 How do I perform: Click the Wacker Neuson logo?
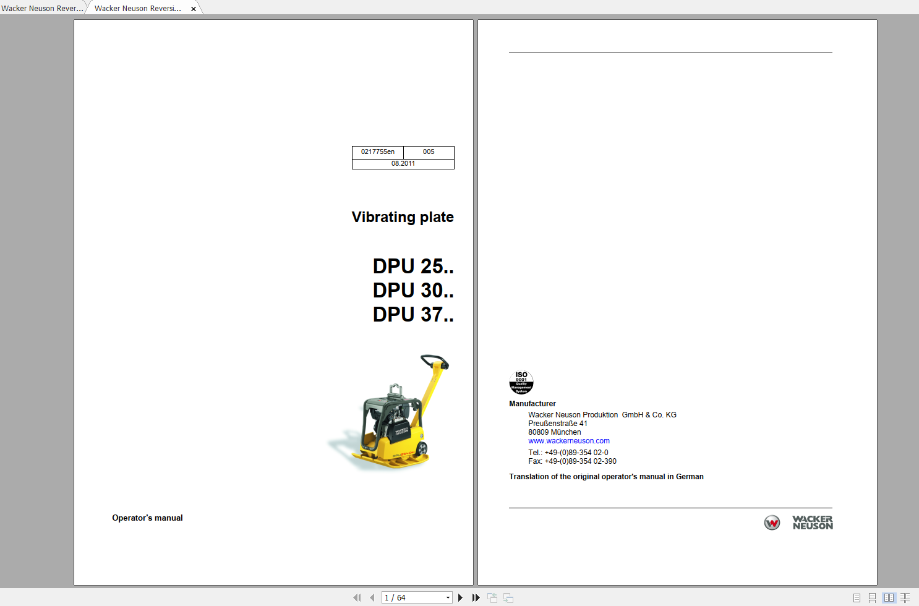[798, 523]
